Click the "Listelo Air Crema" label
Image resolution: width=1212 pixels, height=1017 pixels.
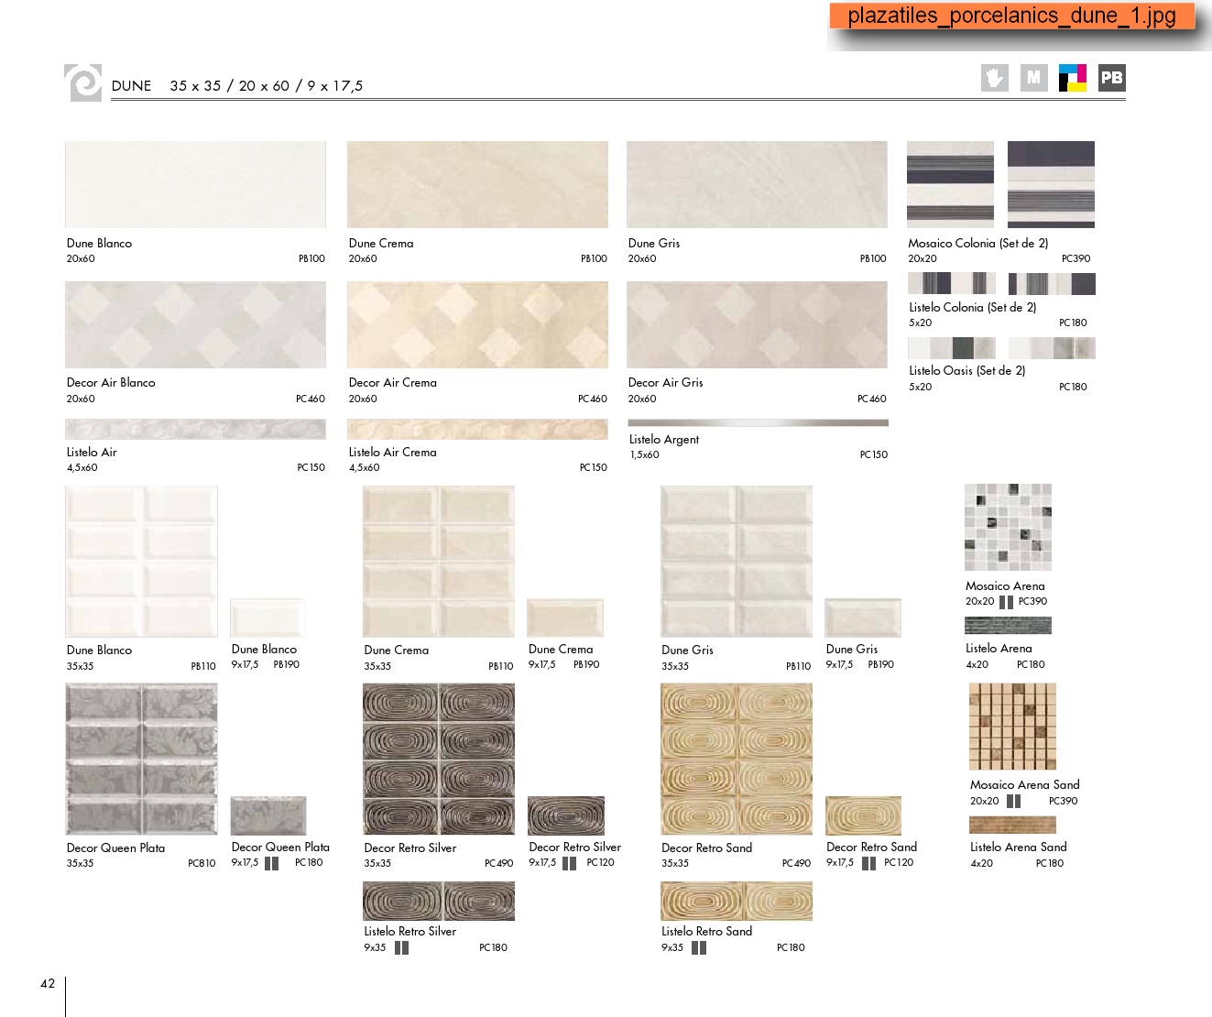click(x=393, y=453)
